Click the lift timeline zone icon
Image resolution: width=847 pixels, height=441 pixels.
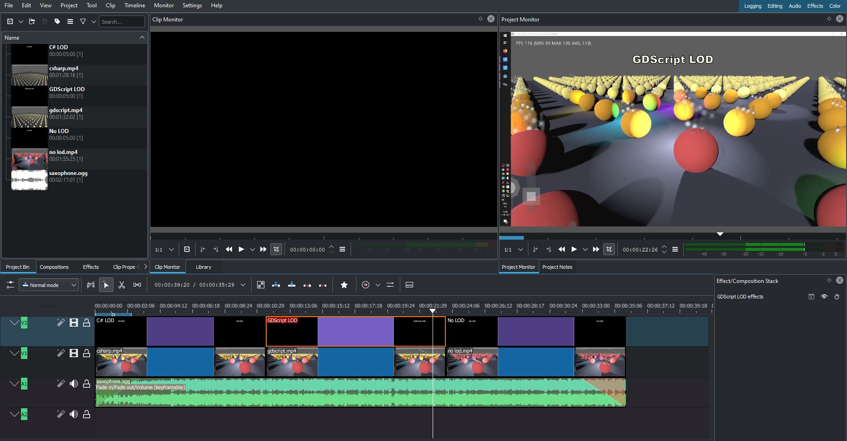point(323,285)
